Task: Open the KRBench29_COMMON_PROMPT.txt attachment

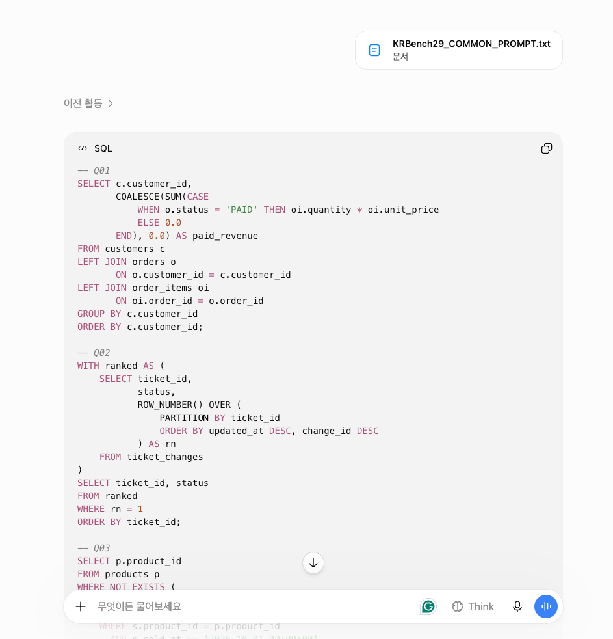Action: (x=459, y=50)
